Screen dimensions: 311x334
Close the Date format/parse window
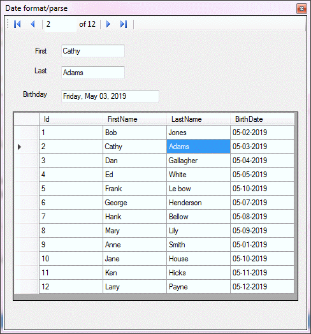tap(301, 9)
